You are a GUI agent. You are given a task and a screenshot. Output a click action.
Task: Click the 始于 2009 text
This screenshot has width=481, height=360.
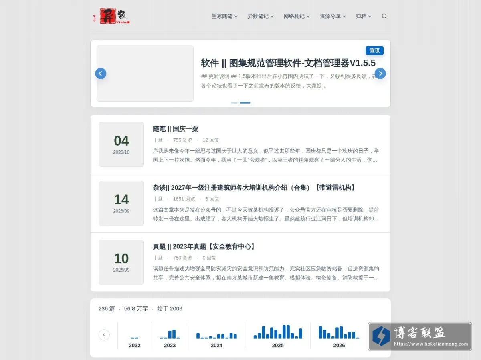[170, 309]
